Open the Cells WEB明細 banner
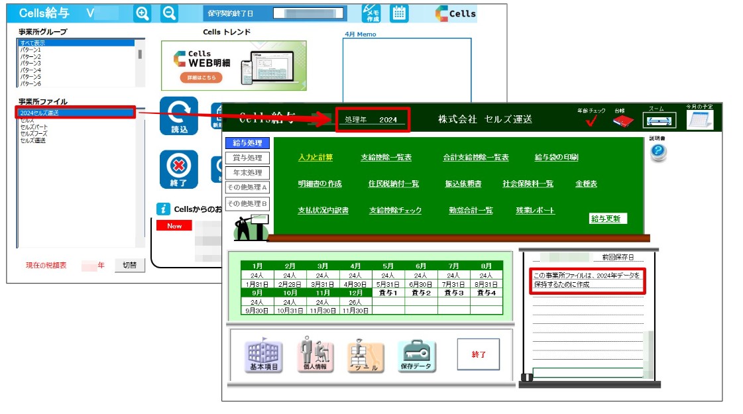The height and width of the screenshot is (414, 743). 233,66
